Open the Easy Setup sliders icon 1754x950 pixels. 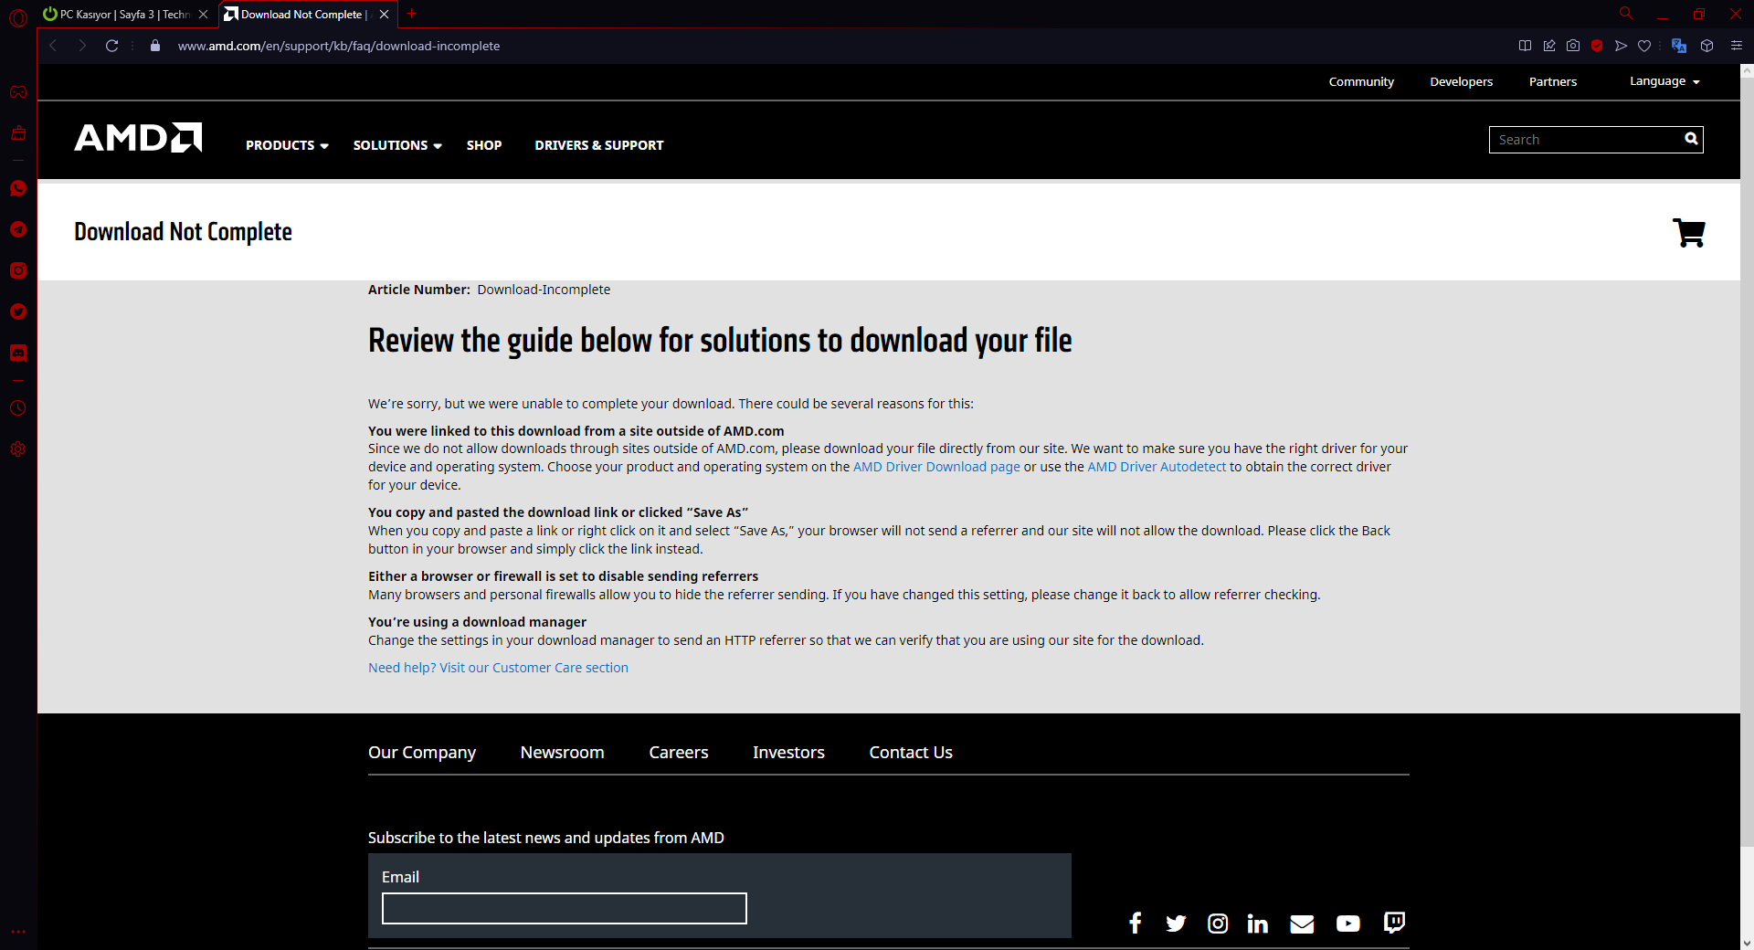(1737, 46)
